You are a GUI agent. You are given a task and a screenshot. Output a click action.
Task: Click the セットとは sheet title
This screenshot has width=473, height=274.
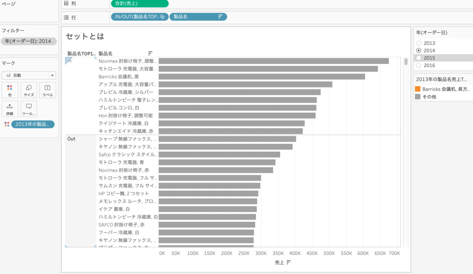(85, 36)
